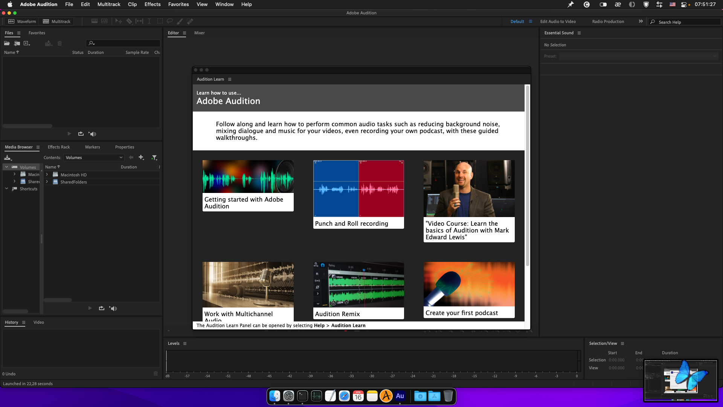Image resolution: width=723 pixels, height=407 pixels.
Task: Open the Media Browser panel hamburger menu
Action: click(38, 147)
